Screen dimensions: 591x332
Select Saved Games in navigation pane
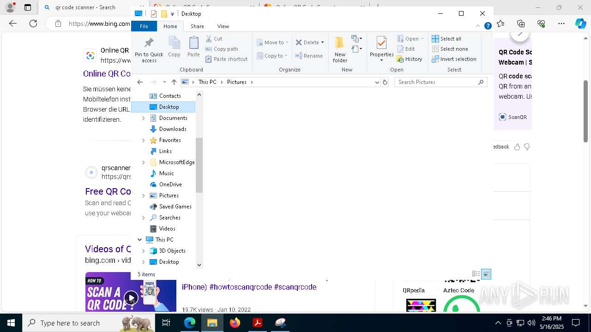pos(171,207)
